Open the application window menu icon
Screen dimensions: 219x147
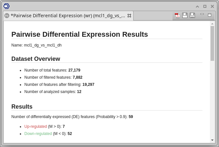pos(6,6)
